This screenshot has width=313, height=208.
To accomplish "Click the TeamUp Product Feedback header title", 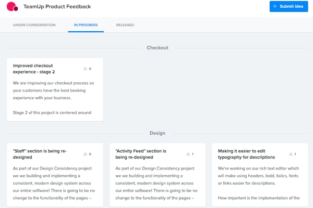I will click(57, 7).
